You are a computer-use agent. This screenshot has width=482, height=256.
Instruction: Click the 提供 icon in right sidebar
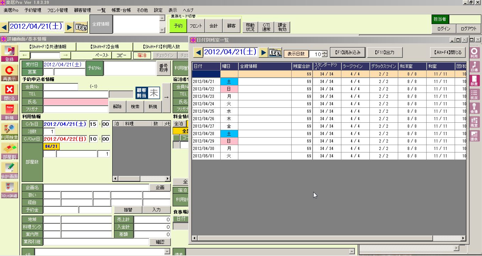pos(474,135)
